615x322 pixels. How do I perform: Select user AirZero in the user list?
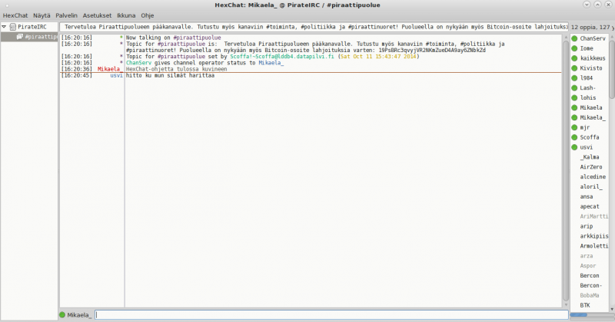(591, 166)
